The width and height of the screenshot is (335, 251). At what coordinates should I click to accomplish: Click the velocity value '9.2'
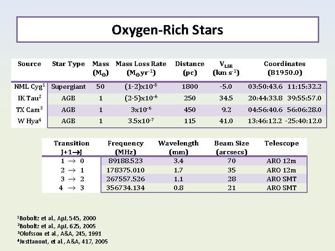(x=226, y=110)
